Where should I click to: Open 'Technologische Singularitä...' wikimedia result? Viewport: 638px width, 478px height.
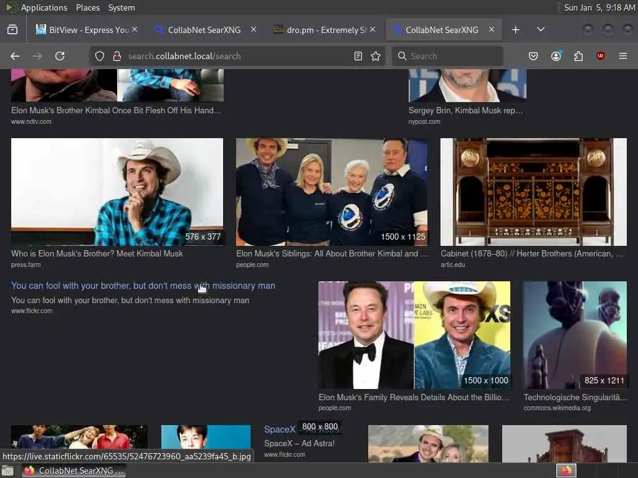point(575,397)
